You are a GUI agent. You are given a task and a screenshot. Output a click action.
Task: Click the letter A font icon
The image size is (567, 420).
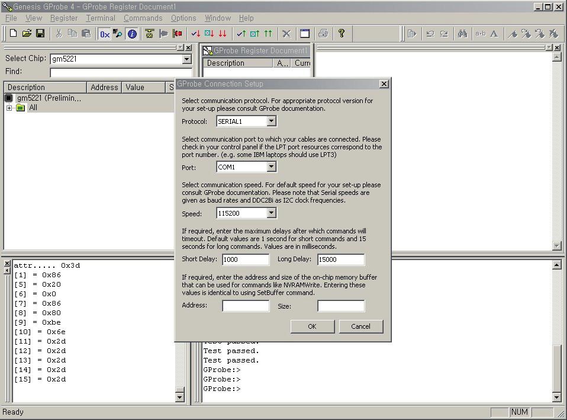(494, 34)
